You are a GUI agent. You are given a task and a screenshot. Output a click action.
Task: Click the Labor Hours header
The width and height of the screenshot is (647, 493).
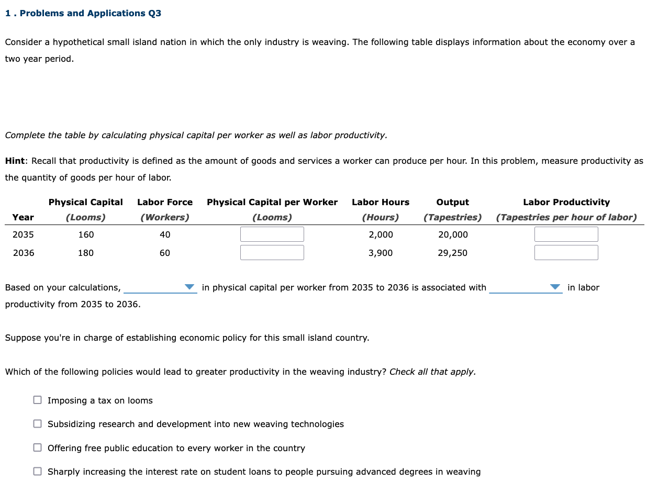381,202
